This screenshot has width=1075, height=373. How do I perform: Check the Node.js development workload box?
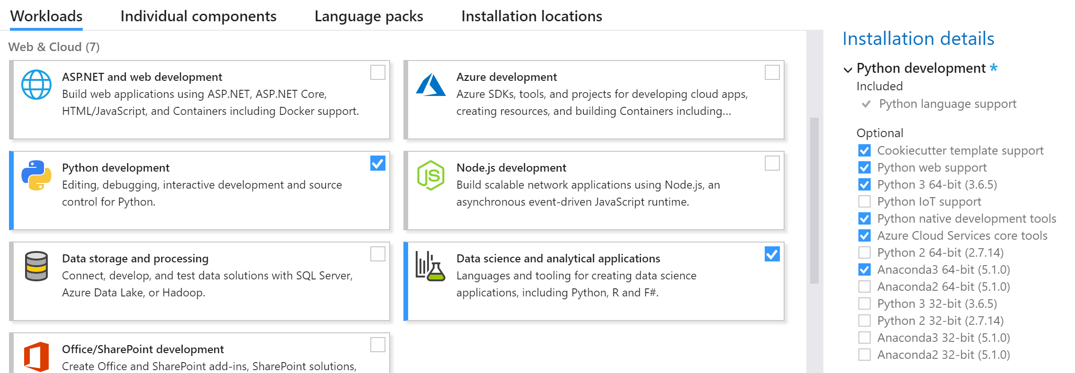click(x=772, y=164)
